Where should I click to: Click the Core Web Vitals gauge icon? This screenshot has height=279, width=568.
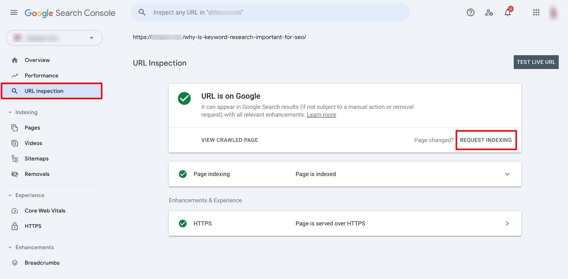coord(15,211)
